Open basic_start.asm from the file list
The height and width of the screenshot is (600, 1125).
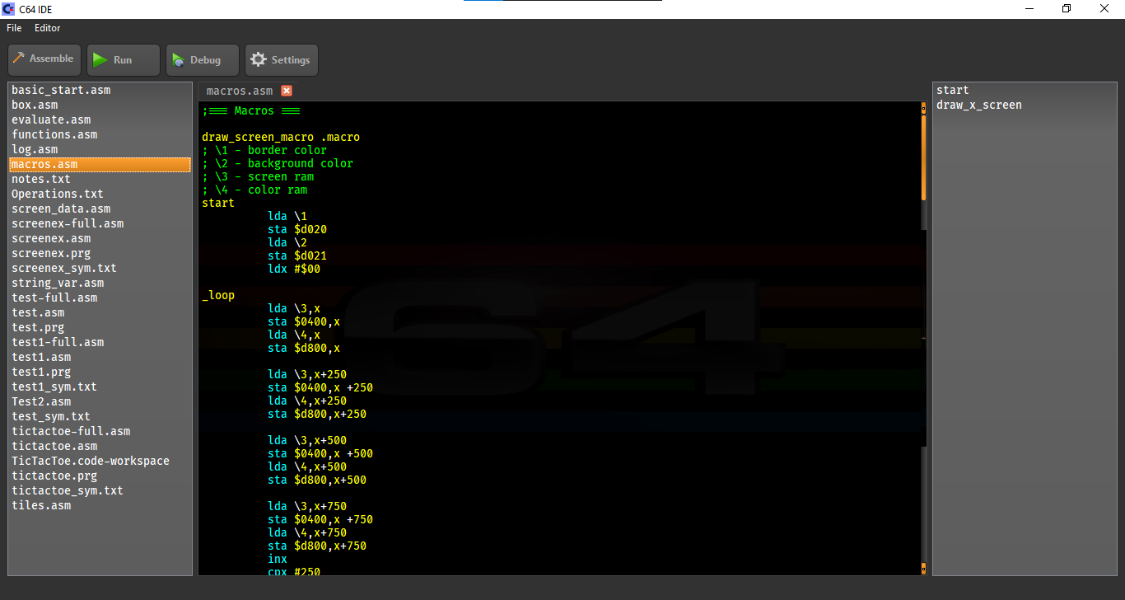pyautogui.click(x=61, y=90)
